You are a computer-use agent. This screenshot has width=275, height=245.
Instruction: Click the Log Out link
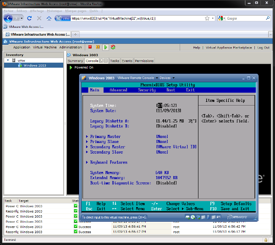(263, 48)
